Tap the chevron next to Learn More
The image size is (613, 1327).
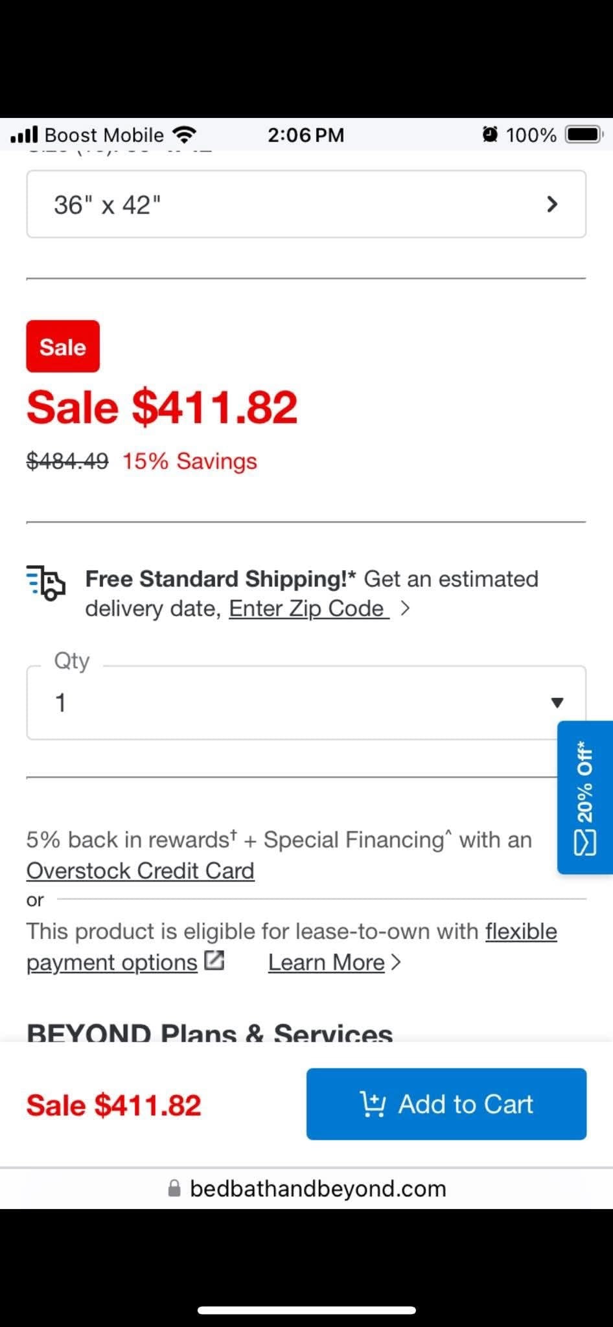[396, 962]
